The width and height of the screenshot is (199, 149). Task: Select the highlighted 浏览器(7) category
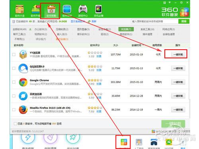tap(126, 29)
